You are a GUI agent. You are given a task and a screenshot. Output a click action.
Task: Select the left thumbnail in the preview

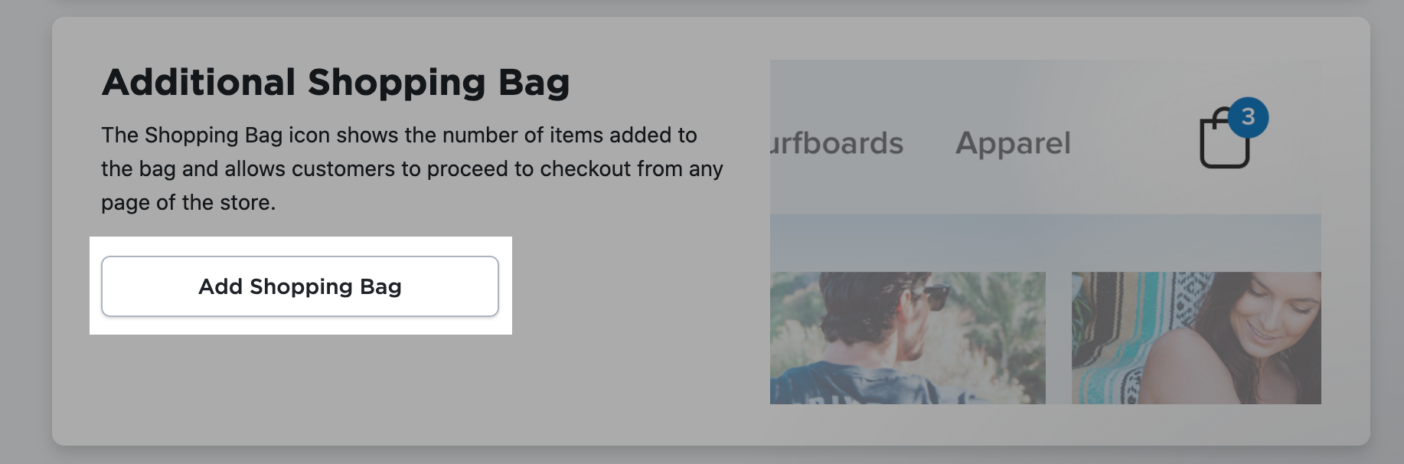(x=907, y=337)
